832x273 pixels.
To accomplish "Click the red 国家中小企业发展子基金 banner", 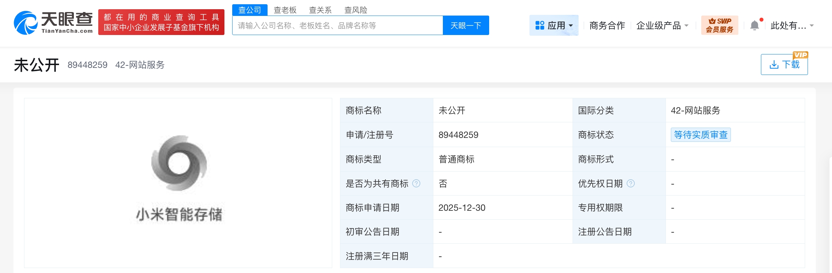I will pyautogui.click(x=161, y=22).
